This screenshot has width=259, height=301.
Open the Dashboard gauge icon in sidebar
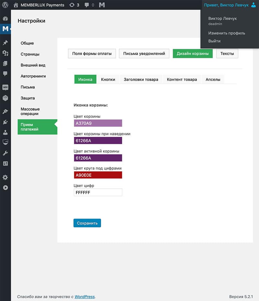[5, 18]
